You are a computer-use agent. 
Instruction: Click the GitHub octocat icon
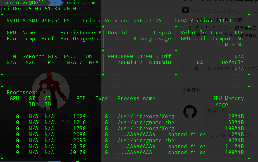coord(190,112)
